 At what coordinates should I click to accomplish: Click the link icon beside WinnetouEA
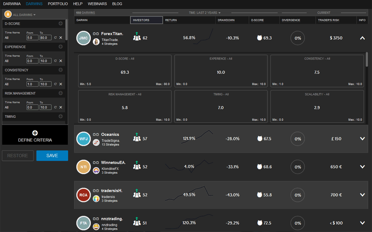point(96,163)
